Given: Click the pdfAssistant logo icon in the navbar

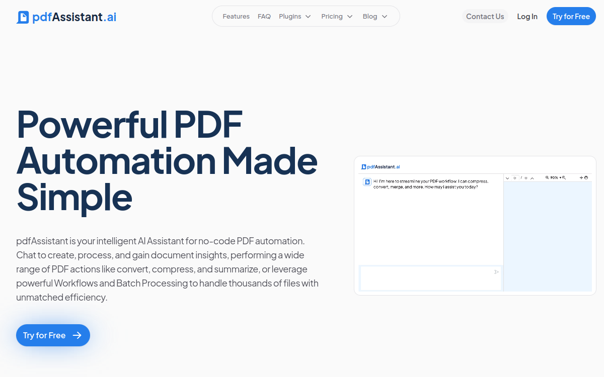Looking at the screenshot, I should pyautogui.click(x=22, y=17).
